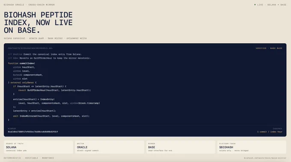Click the "BIOHASH ORACLE · CROSS-CHAIN MIRROR" header text
Screen dimensions: 291x162
(29, 5)
